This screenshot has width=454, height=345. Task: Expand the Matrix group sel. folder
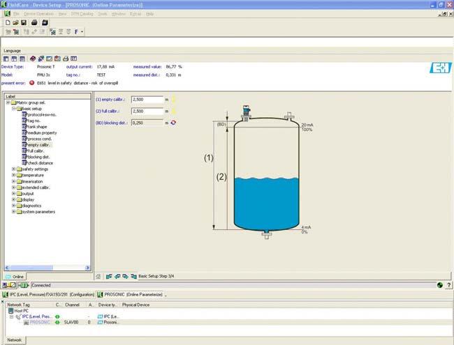(8, 102)
